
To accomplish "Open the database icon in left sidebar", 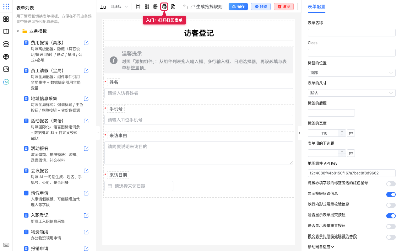I will coord(6,44).
